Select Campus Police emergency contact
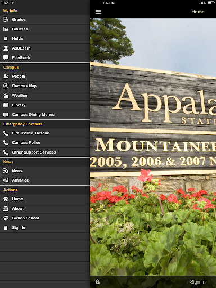This screenshot has height=288, width=216. tap(45, 143)
